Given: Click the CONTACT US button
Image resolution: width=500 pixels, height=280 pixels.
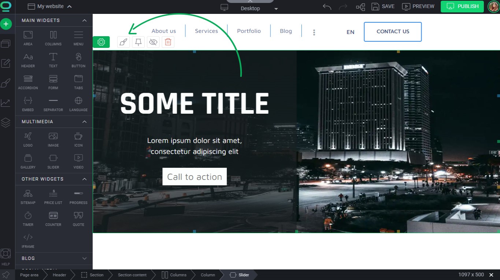Looking at the screenshot, I should pos(393,32).
